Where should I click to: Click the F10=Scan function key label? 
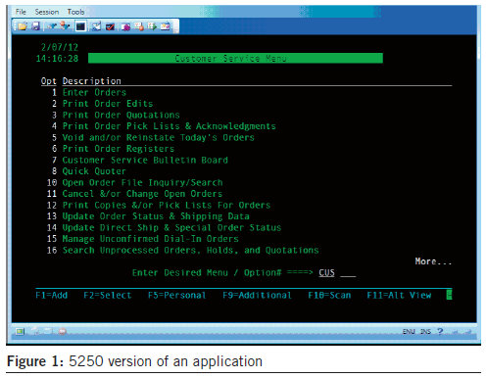click(329, 295)
